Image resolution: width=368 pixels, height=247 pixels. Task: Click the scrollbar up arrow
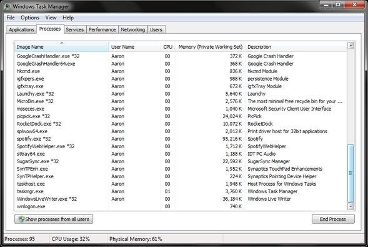(351, 46)
